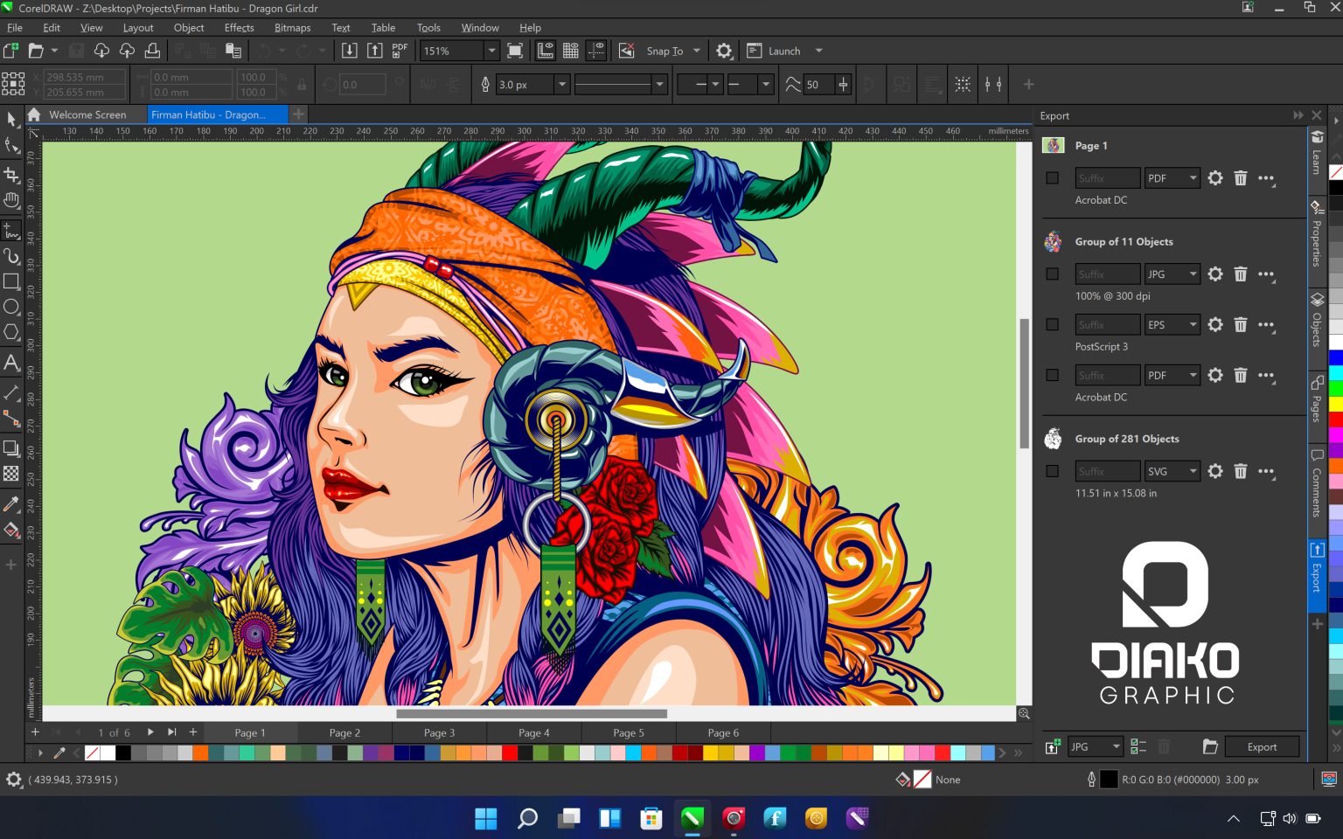1343x839 pixels.
Task: Switch to Page 6 tab
Action: pyautogui.click(x=723, y=732)
